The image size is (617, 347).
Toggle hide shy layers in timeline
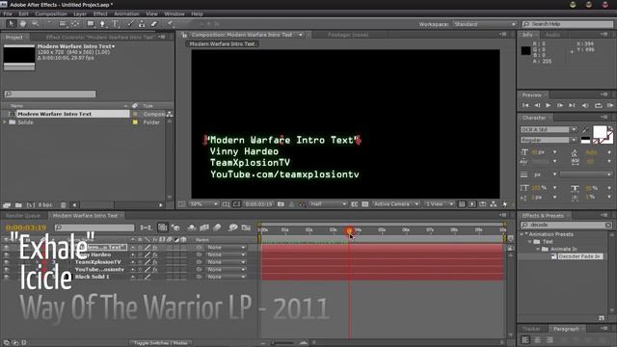[x=192, y=227]
